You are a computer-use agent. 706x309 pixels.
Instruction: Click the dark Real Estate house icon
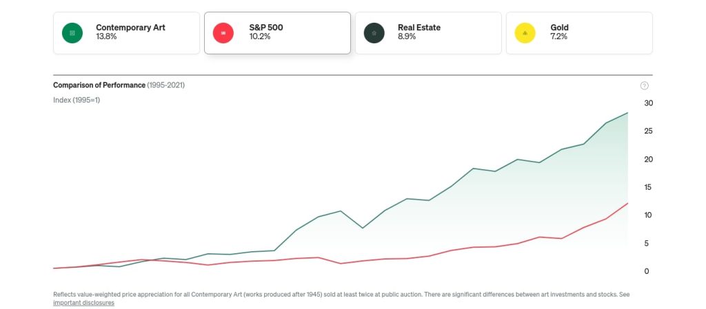(374, 32)
